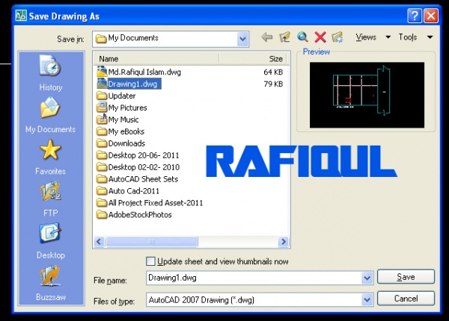Click the Search the Web icon
The height and width of the screenshot is (321, 449).
302,37
